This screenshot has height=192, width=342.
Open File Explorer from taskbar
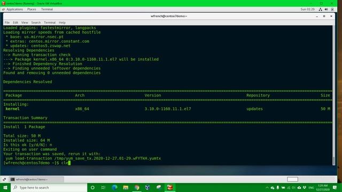tap(126, 187)
